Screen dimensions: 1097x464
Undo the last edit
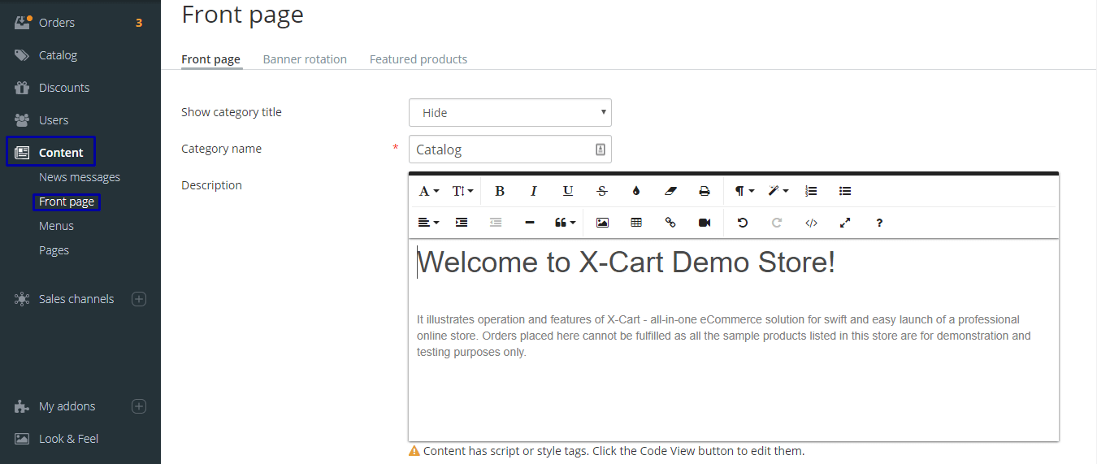coord(743,223)
